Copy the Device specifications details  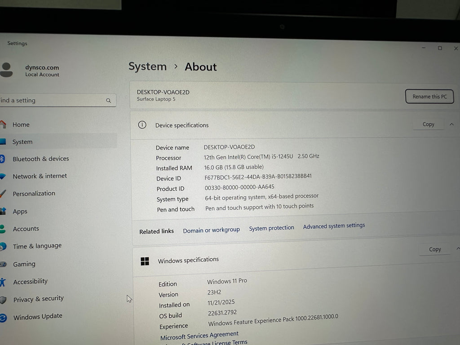click(428, 124)
